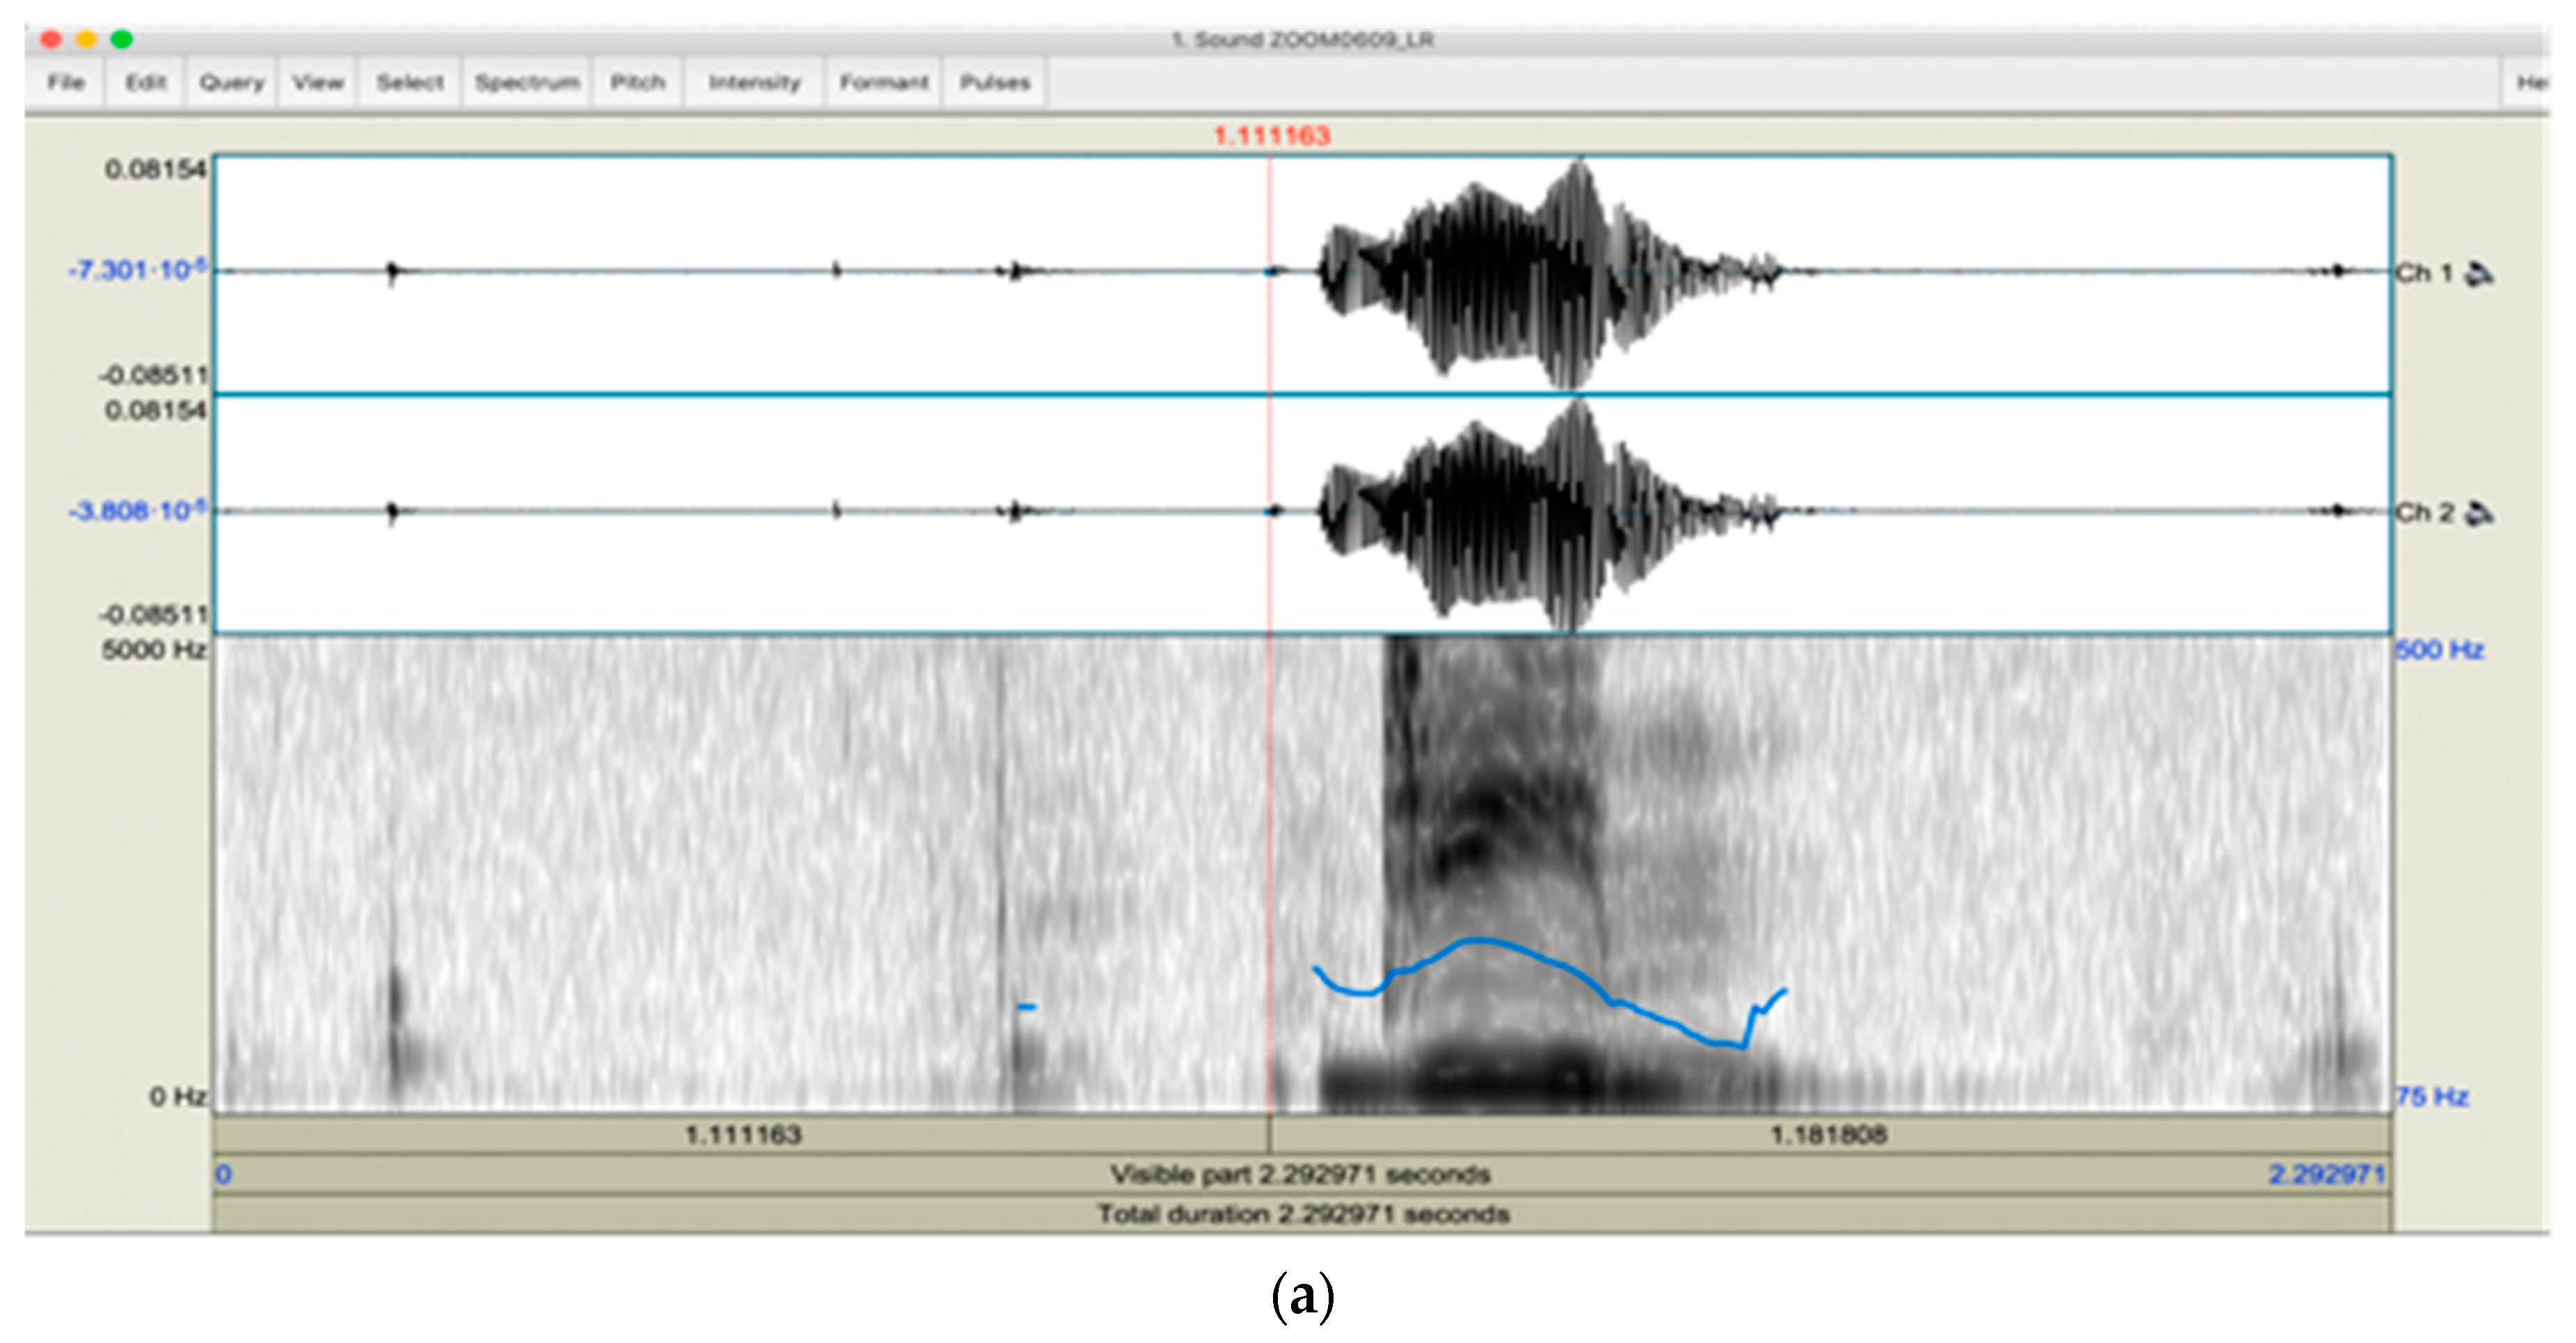
Task: Expand the View menu
Action: (318, 82)
